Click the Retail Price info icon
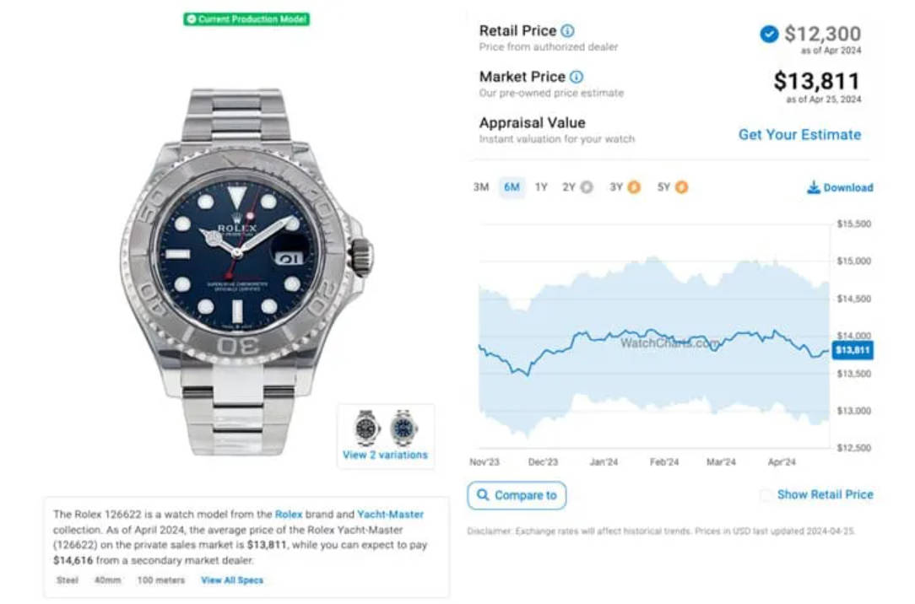This screenshot has height=604, width=915. [567, 31]
